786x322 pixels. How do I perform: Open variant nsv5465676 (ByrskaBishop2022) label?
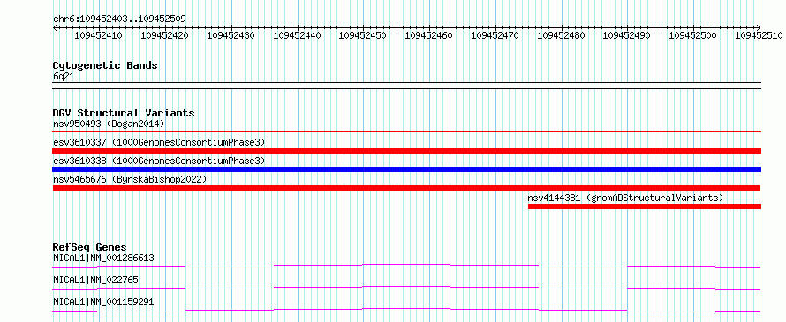(x=130, y=179)
